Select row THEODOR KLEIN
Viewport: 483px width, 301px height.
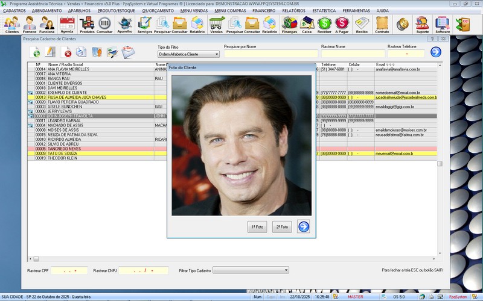pos(232,158)
